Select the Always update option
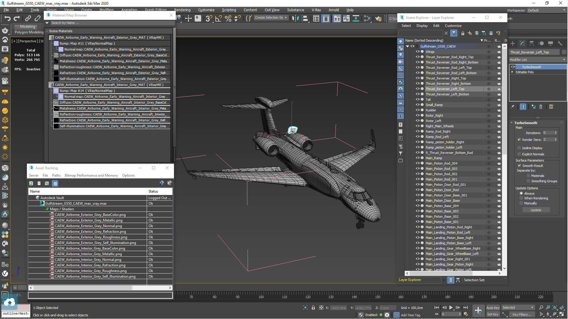This screenshot has width=568, height=319. pos(521,193)
